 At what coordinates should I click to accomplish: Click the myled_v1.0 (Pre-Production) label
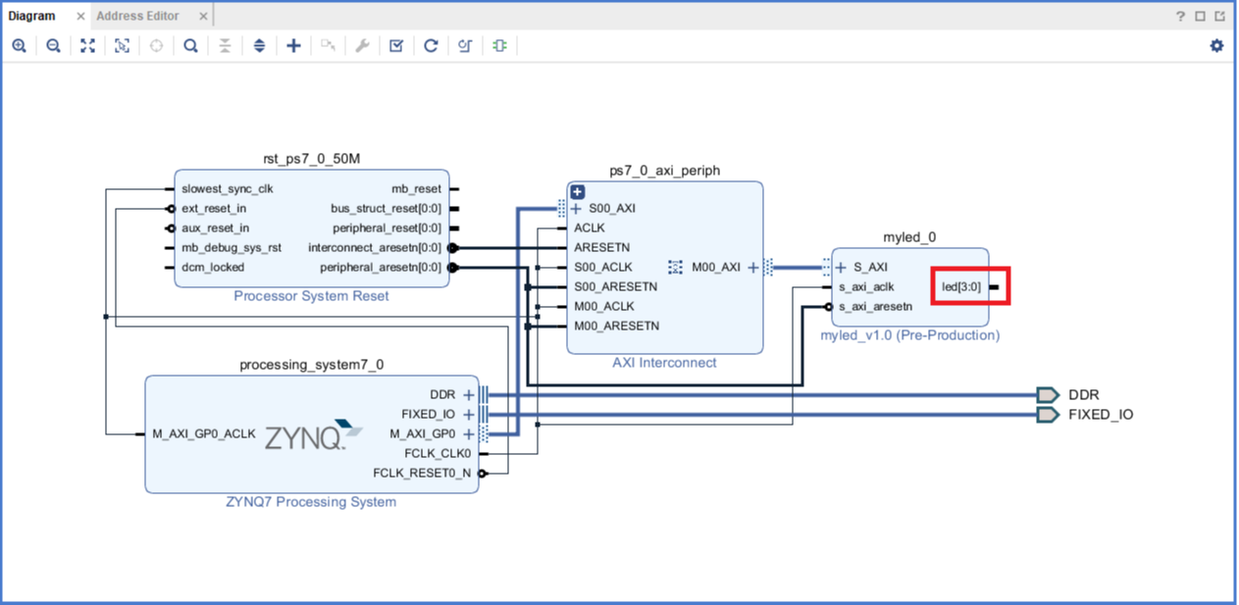909,335
